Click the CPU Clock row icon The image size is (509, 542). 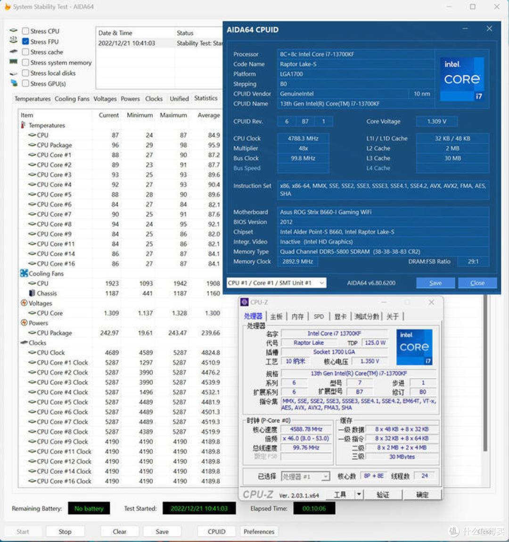pyautogui.click(x=32, y=352)
